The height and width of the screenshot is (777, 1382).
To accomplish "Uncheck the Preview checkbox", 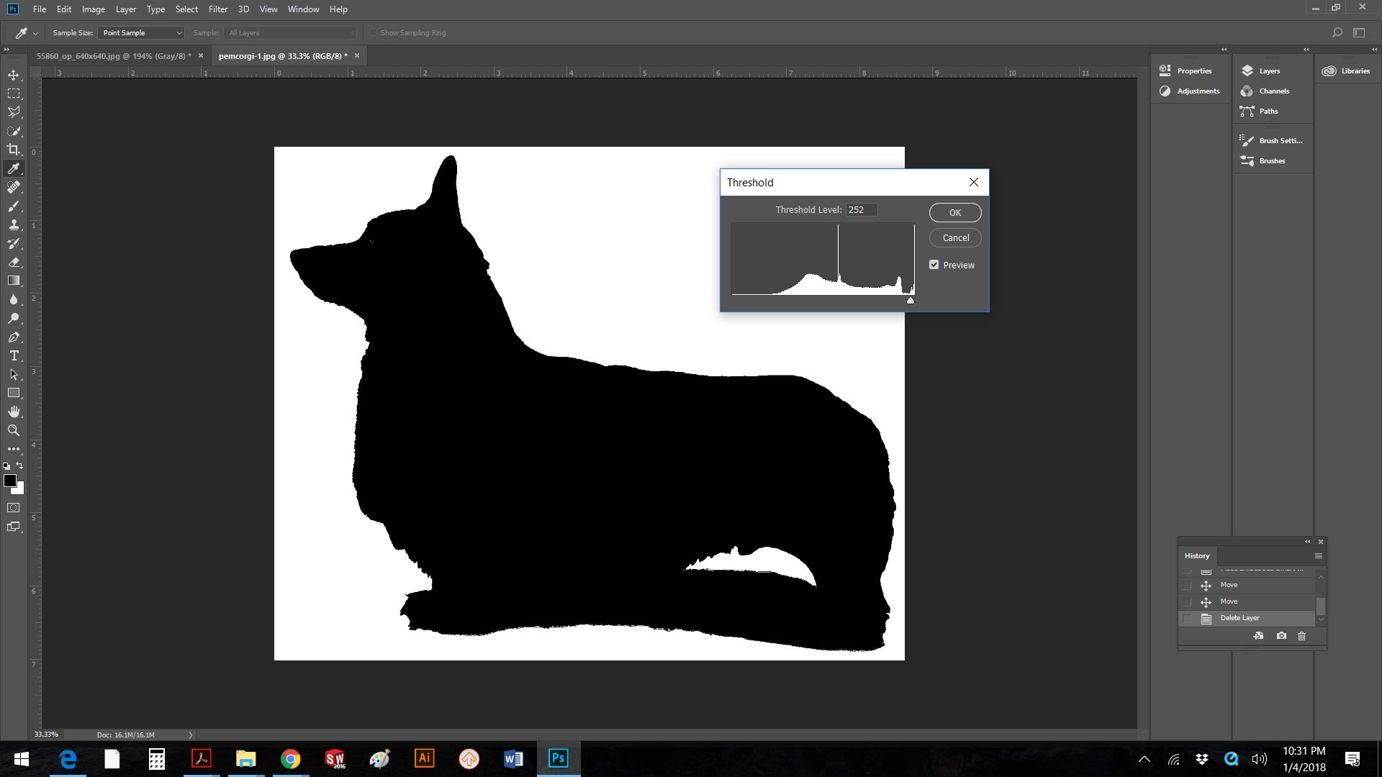I will coord(934,265).
